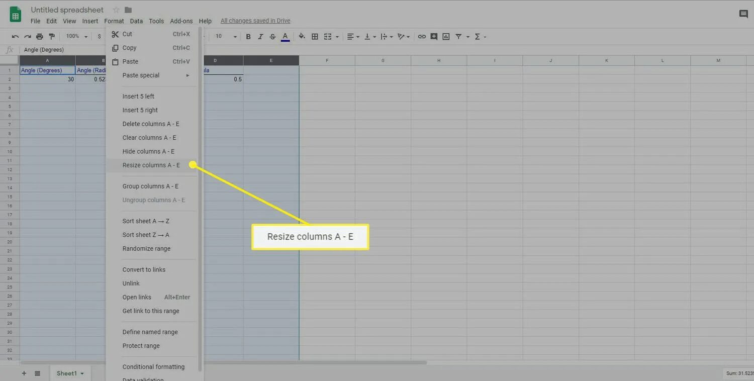Click the Redo arrow in the toolbar

coord(27,37)
